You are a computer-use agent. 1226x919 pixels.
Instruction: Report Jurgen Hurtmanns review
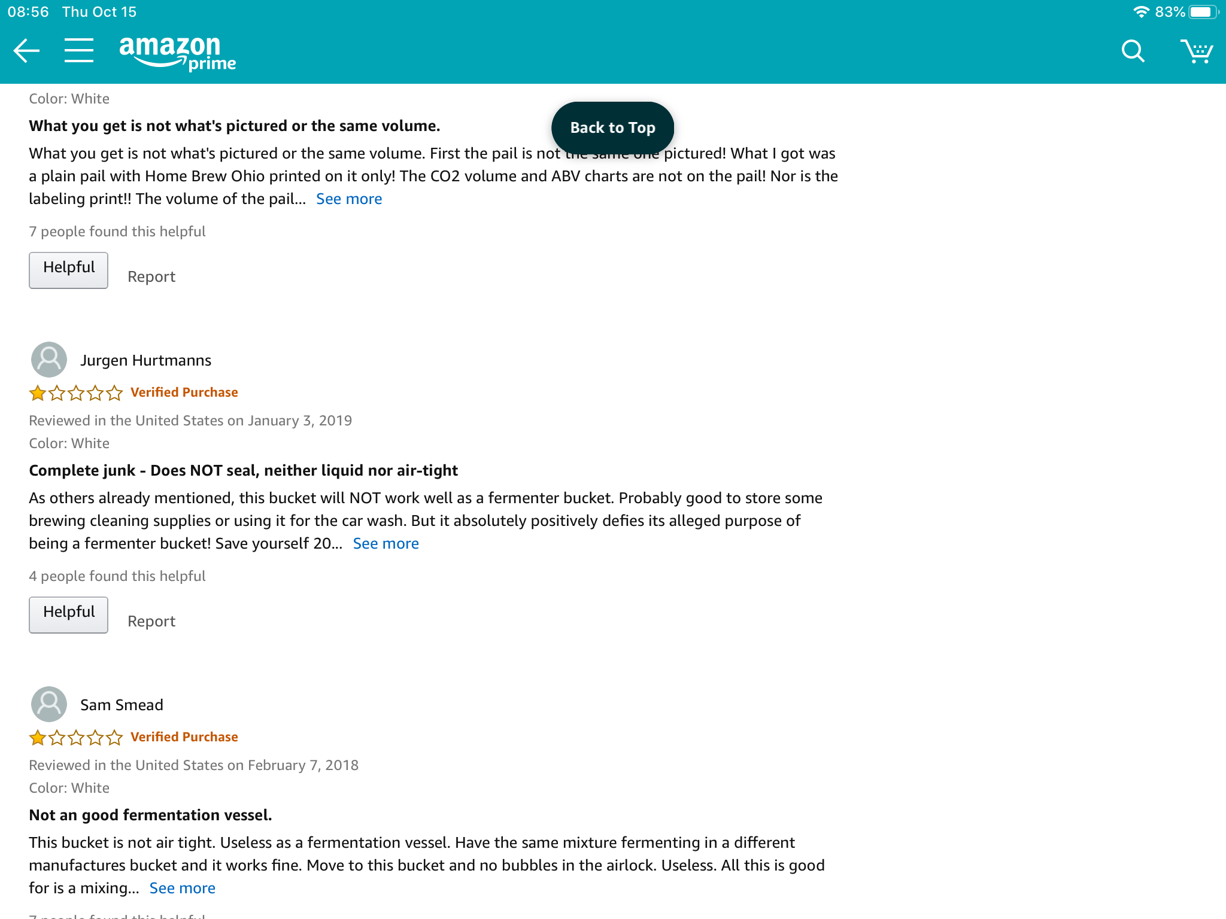(151, 621)
